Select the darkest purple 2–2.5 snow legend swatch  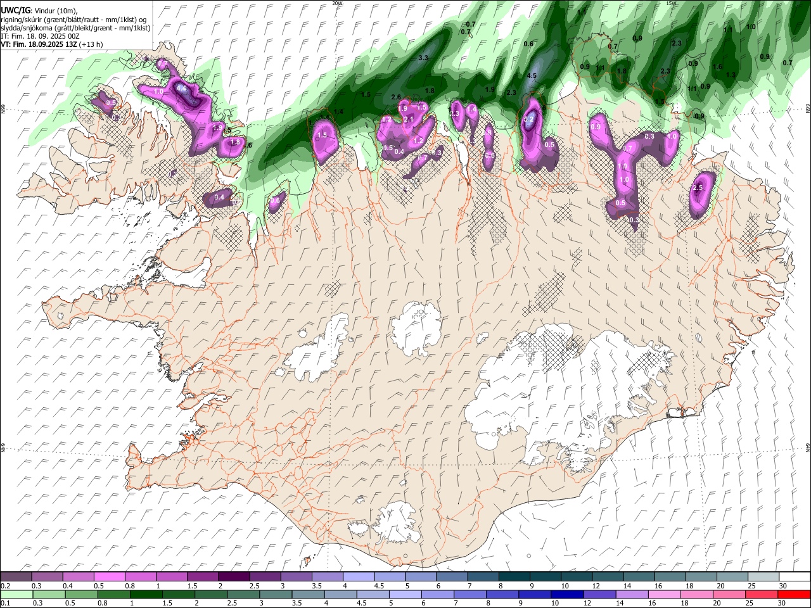(233, 577)
